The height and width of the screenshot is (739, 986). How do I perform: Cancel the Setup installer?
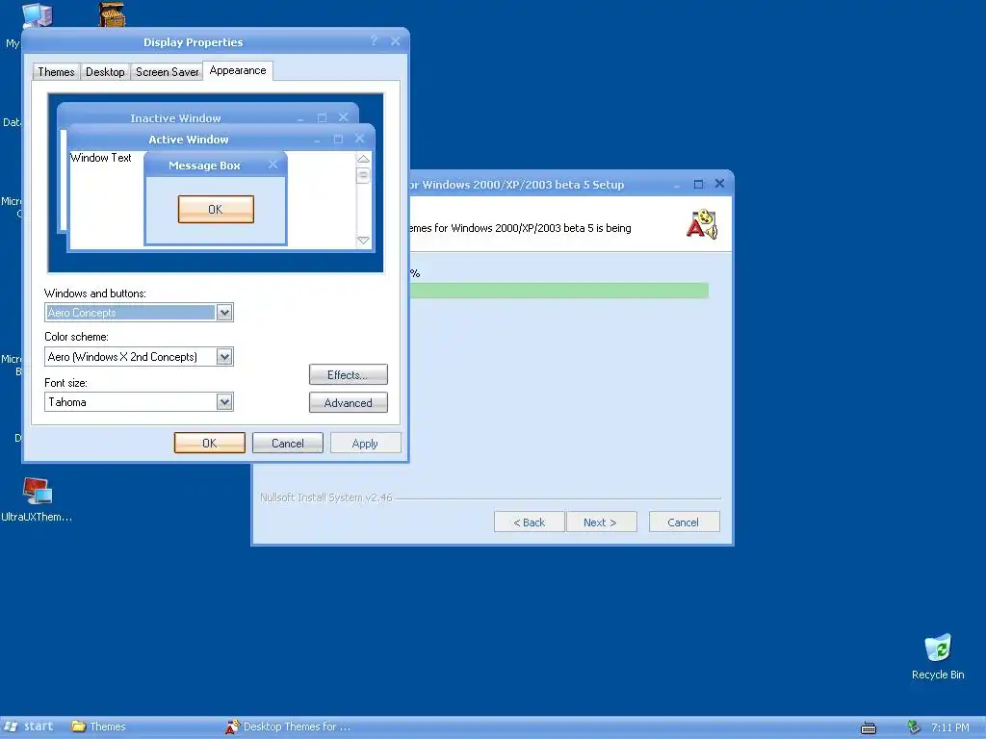pyautogui.click(x=684, y=522)
